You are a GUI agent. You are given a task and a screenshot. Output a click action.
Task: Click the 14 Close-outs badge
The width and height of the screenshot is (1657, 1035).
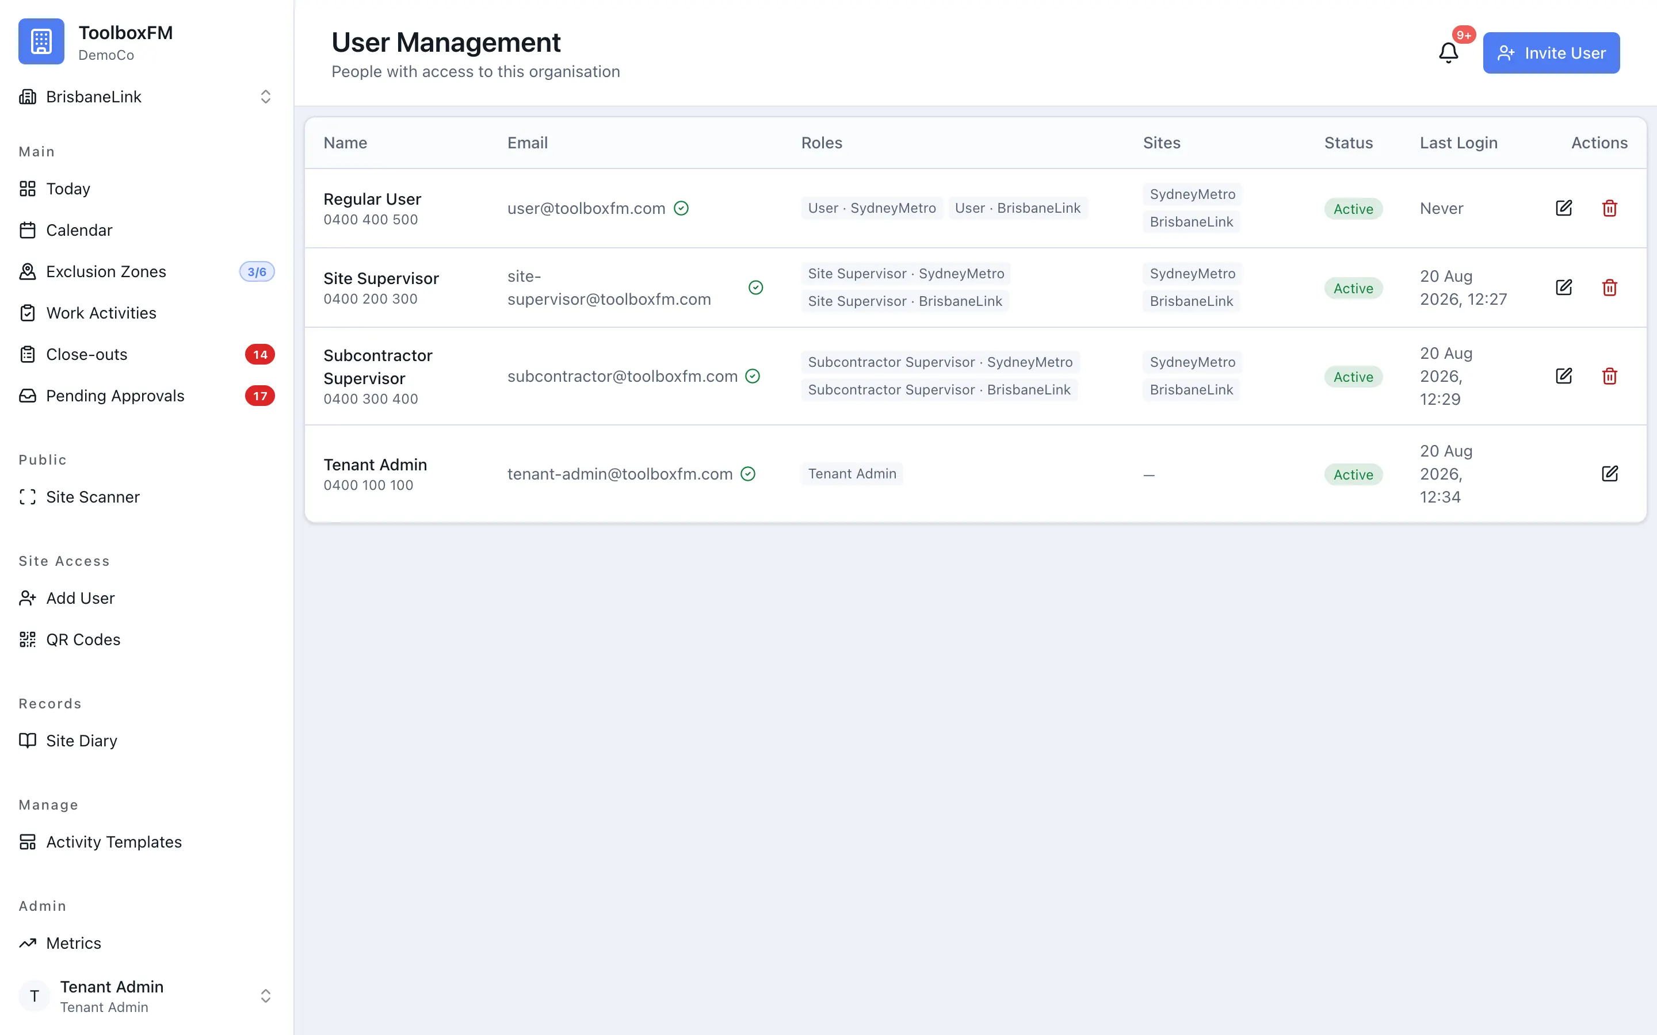(x=260, y=355)
